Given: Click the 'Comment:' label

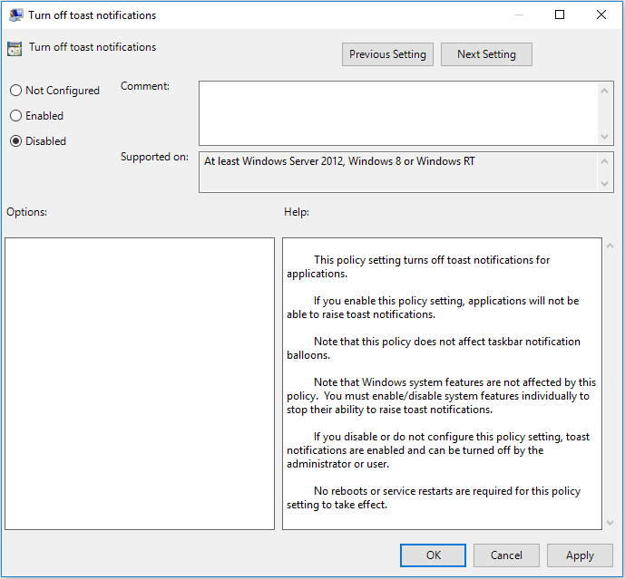Looking at the screenshot, I should pos(145,86).
